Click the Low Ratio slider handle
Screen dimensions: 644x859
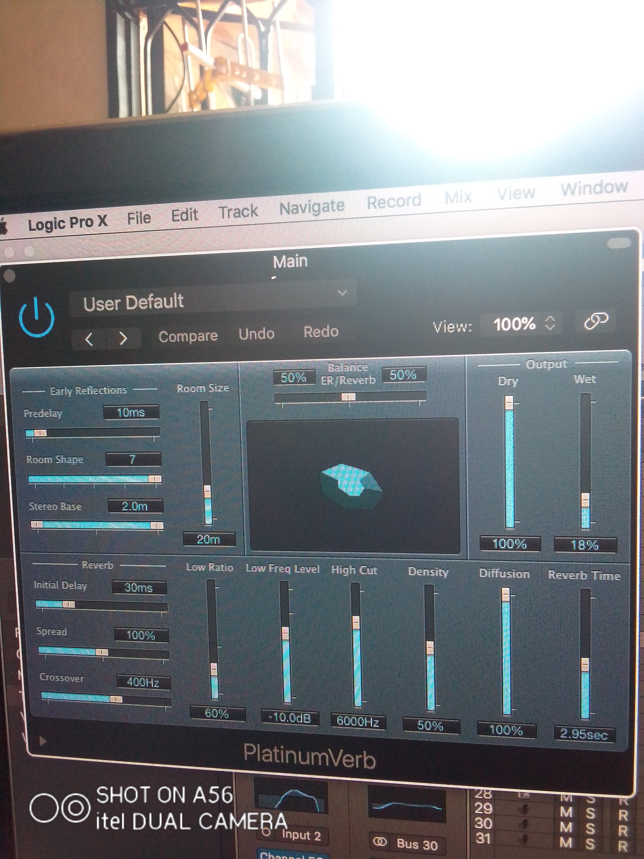pyautogui.click(x=214, y=670)
